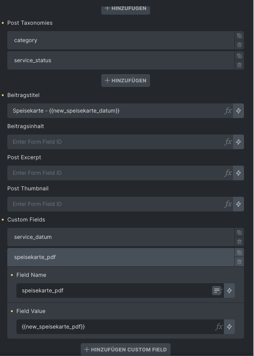Delete the service_datum custom field
This screenshot has height=356, width=254.
tap(239, 242)
